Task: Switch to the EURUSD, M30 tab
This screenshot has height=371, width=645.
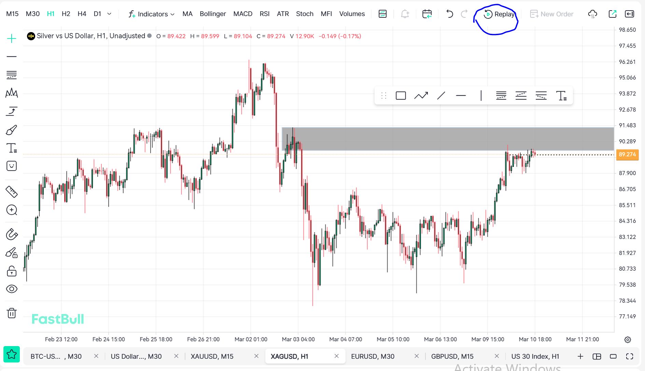Action: pos(373,356)
